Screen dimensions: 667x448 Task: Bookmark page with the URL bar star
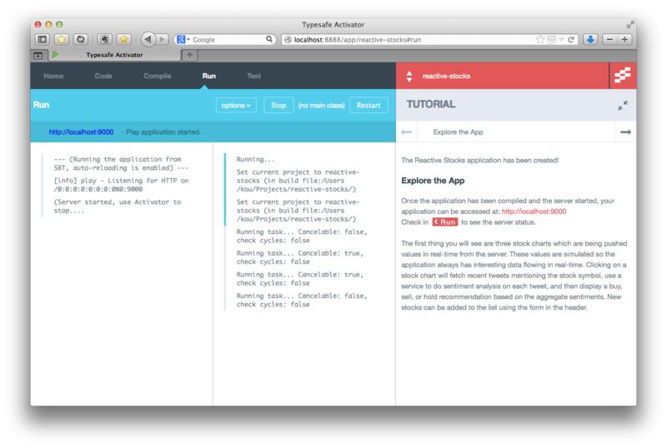[540, 39]
